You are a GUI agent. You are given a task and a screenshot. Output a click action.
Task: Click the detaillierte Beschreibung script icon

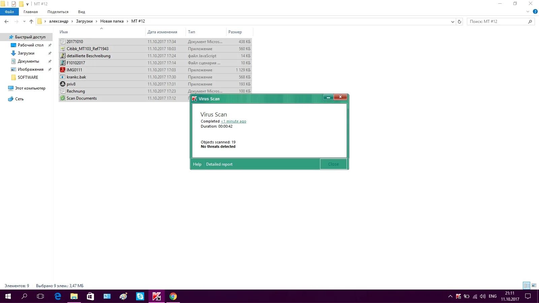(63, 56)
